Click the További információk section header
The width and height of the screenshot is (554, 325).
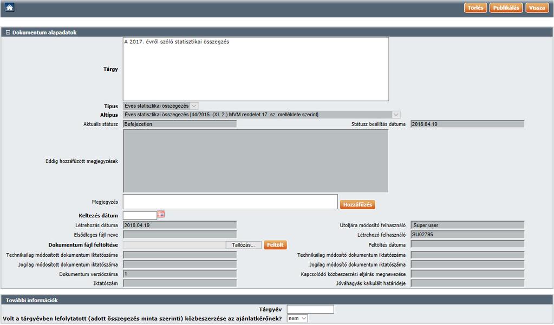point(277,300)
